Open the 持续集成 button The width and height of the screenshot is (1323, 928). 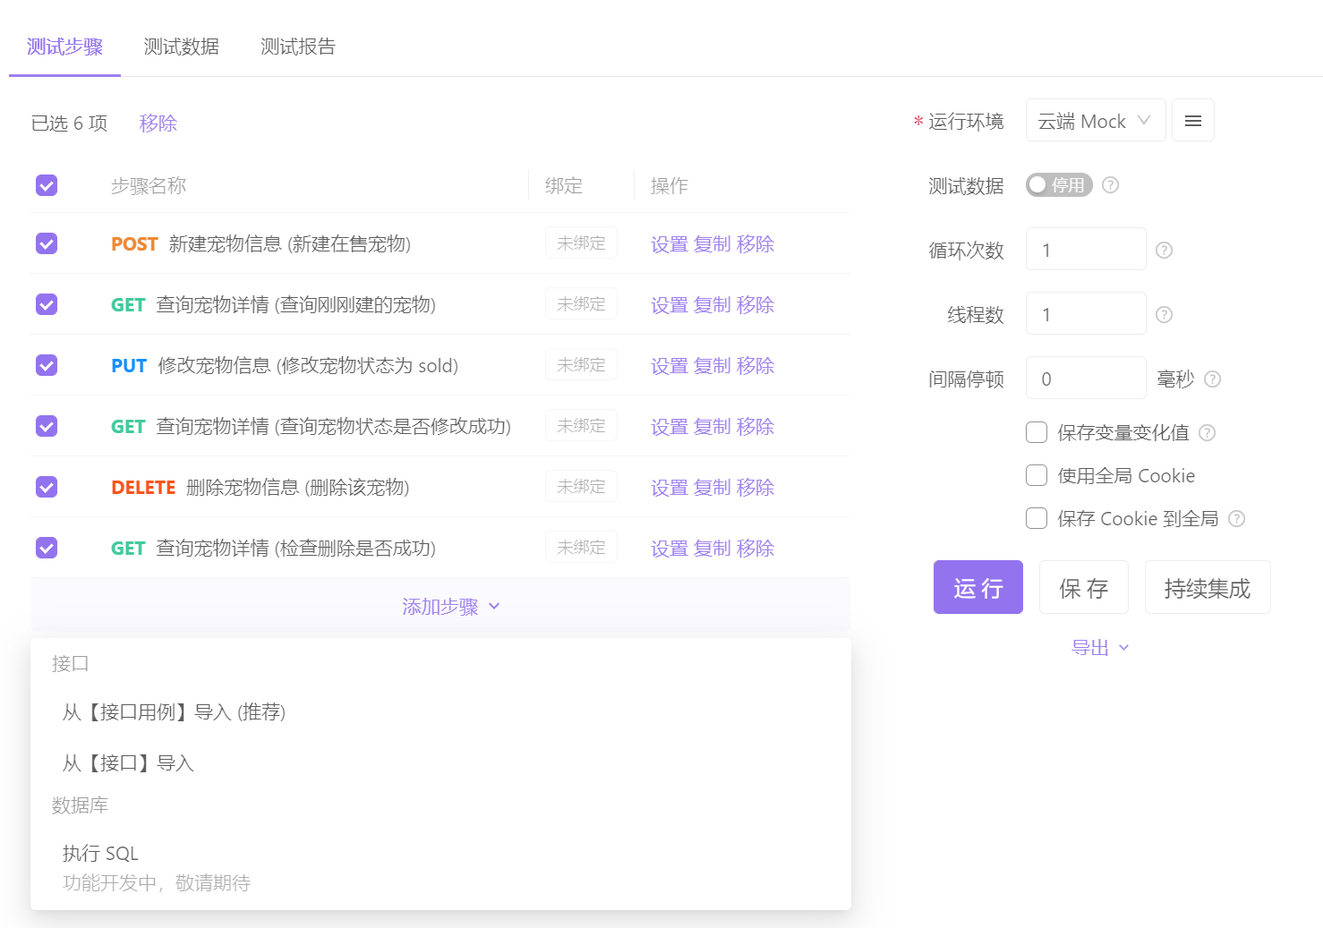coord(1208,588)
